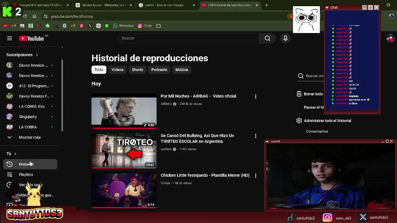Open the Kick bookmark icon
This screenshot has width=397, height=223.
(x=107, y=26)
